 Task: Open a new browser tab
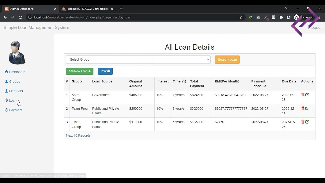point(121,9)
